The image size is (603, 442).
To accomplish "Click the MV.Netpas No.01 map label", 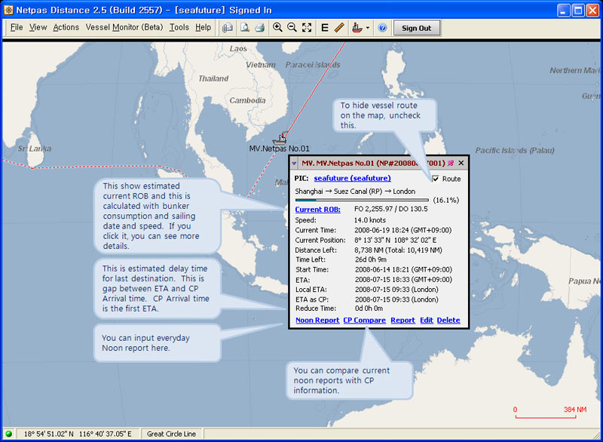I will click(x=279, y=149).
